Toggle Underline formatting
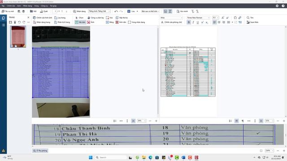 198,22
